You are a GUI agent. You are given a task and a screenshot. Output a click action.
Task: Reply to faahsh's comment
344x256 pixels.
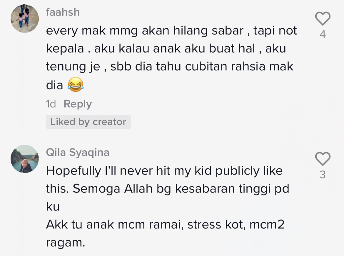pyautogui.click(x=78, y=104)
